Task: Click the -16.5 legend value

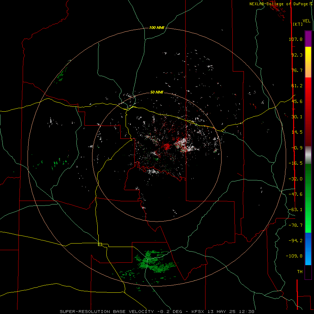Action: [296, 163]
